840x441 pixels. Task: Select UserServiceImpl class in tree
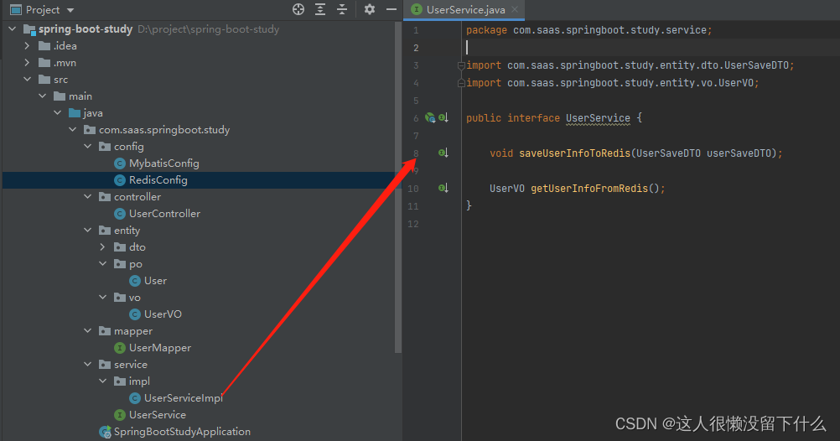click(184, 398)
